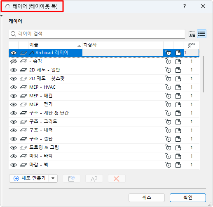Click the extension field of Archicad 레이어

coord(122,53)
